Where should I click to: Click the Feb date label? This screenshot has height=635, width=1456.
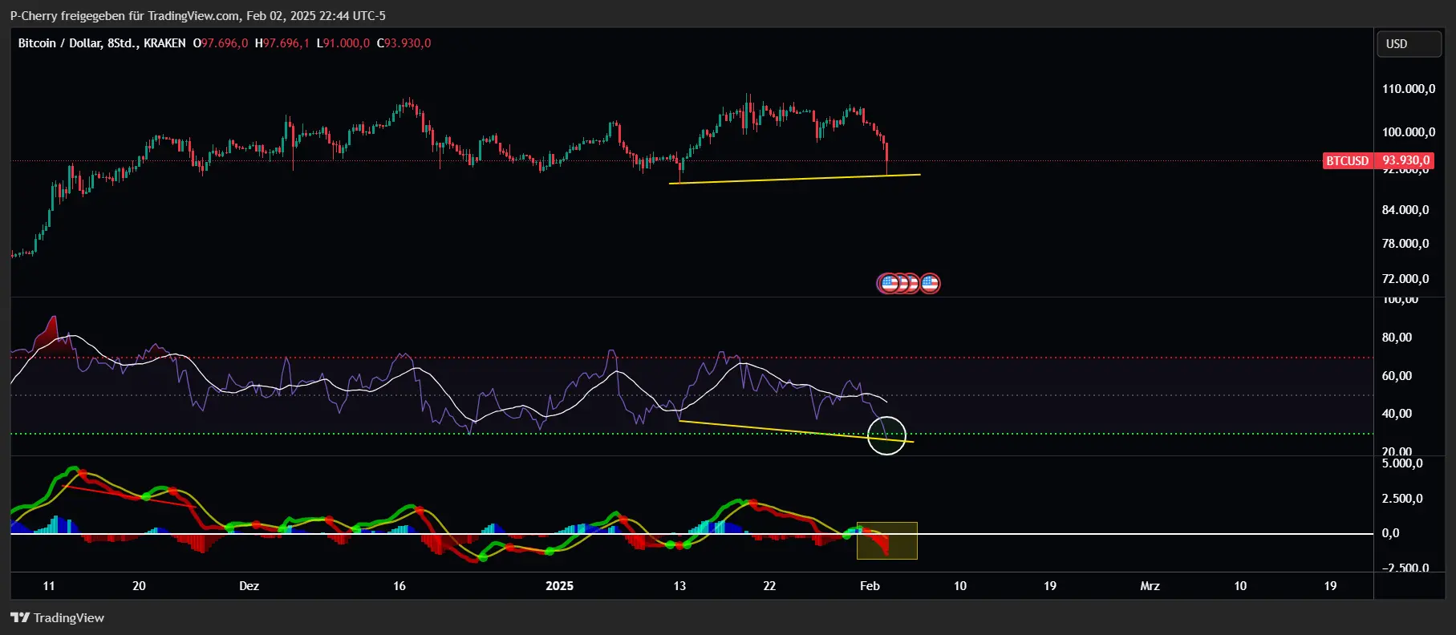pos(870,586)
